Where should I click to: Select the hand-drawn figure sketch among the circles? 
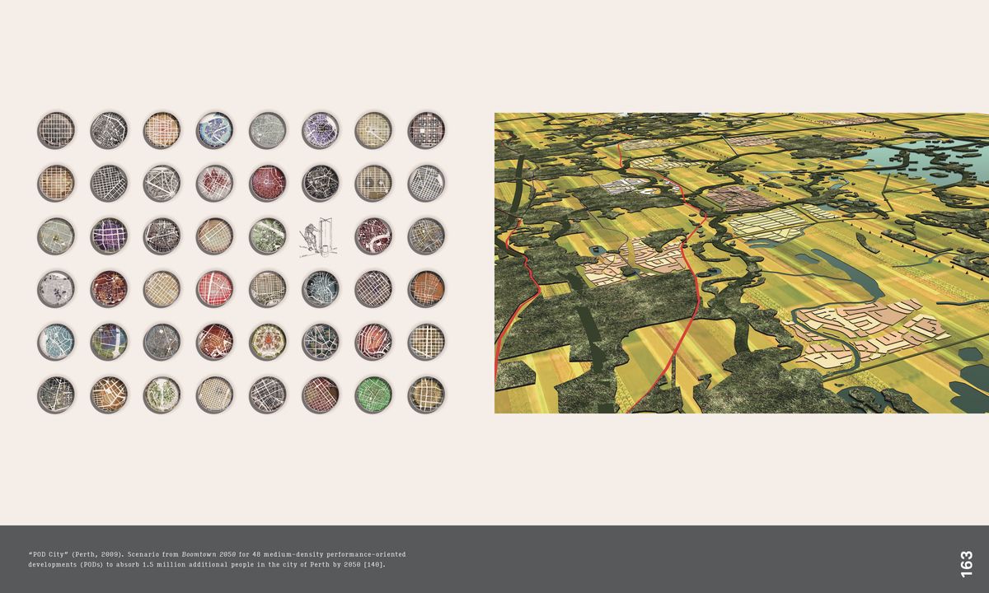320,236
